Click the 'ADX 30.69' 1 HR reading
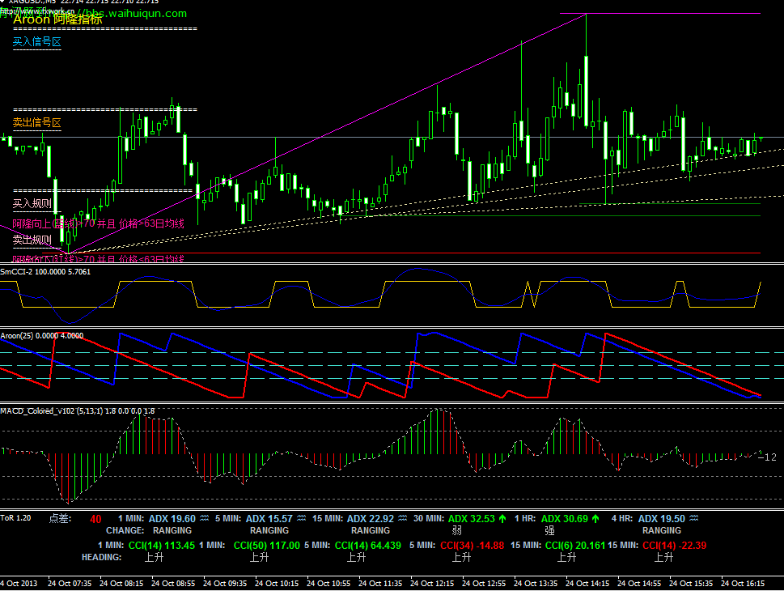 565,519
